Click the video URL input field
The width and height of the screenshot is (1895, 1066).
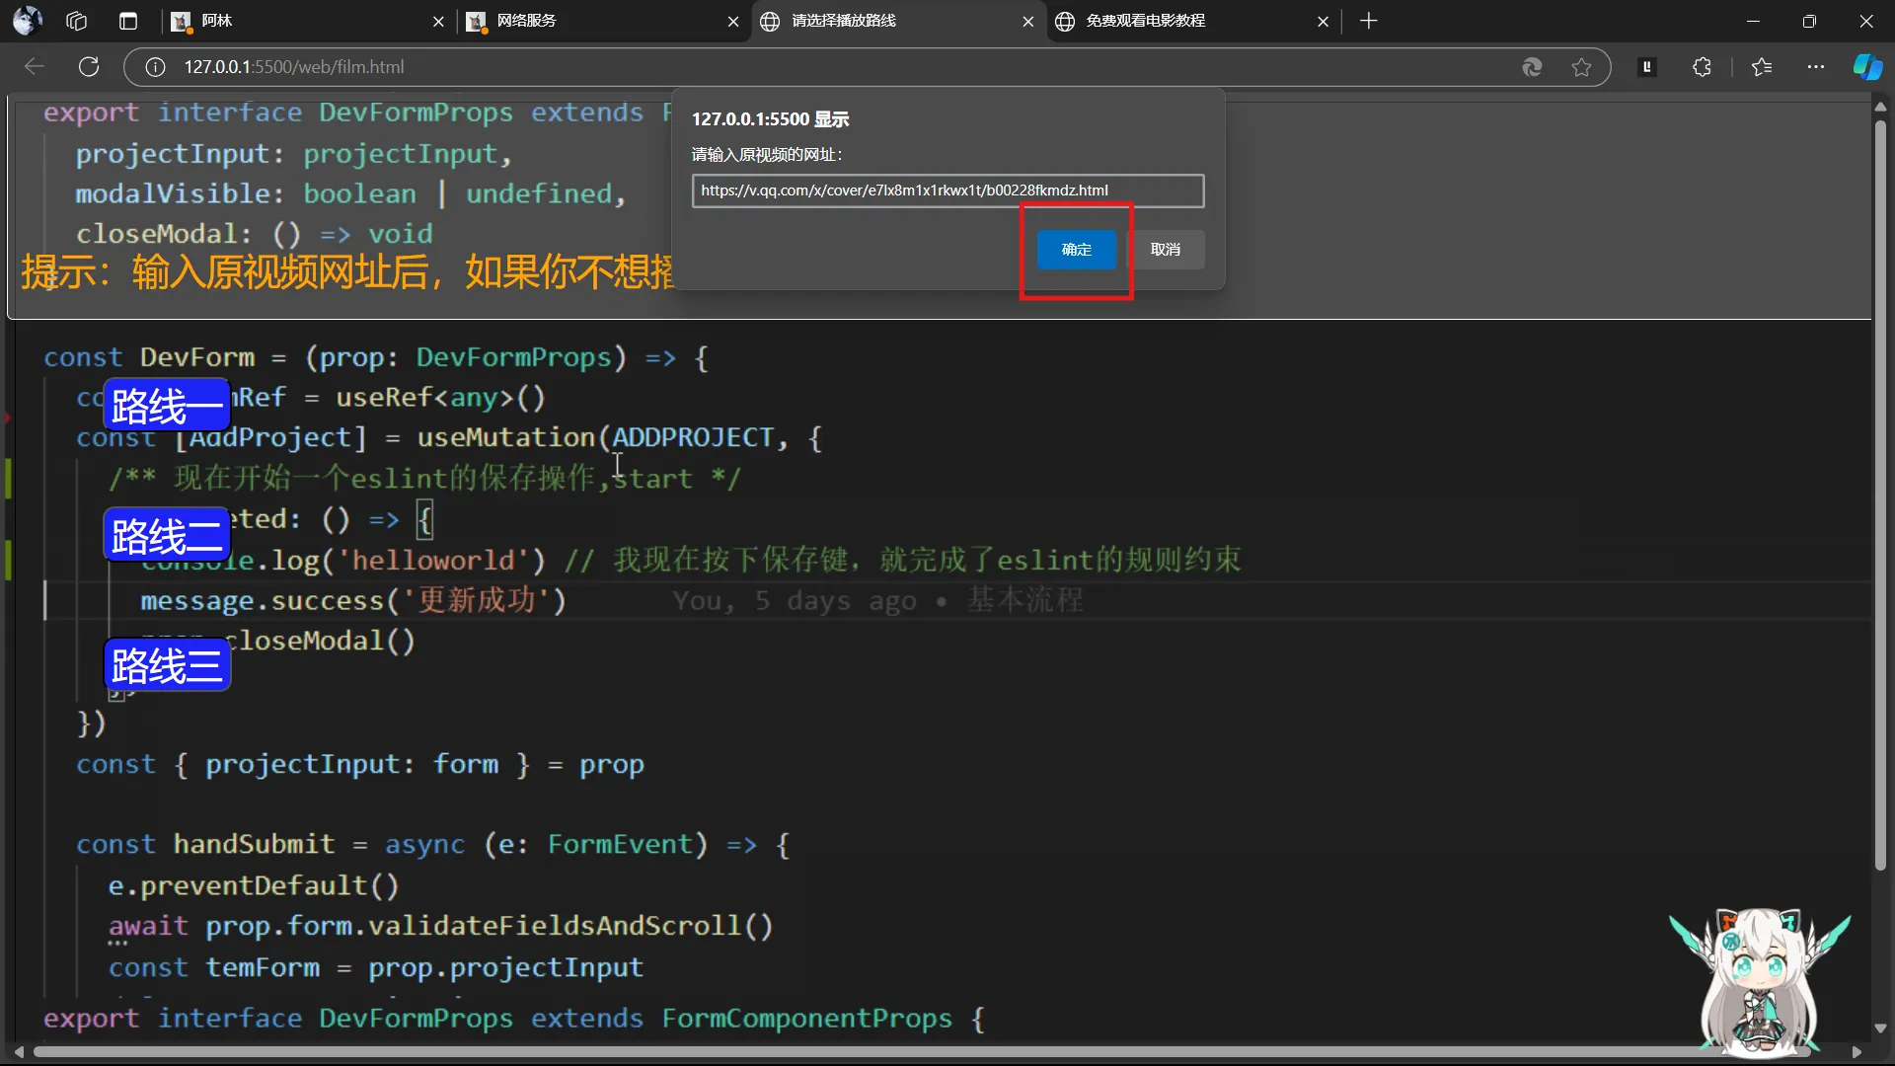point(947,190)
